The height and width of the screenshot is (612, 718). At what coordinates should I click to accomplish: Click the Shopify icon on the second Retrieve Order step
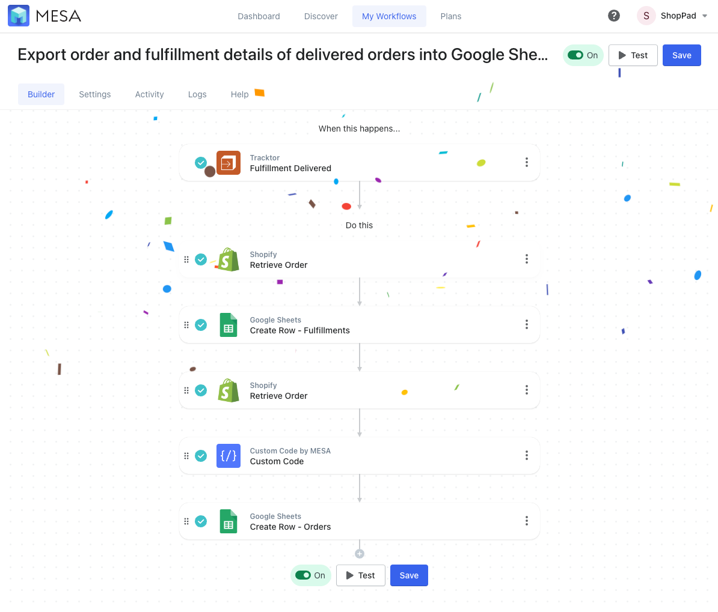[x=228, y=390]
